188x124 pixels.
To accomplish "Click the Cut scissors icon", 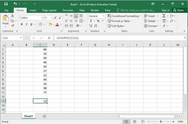I will coord(12,16).
